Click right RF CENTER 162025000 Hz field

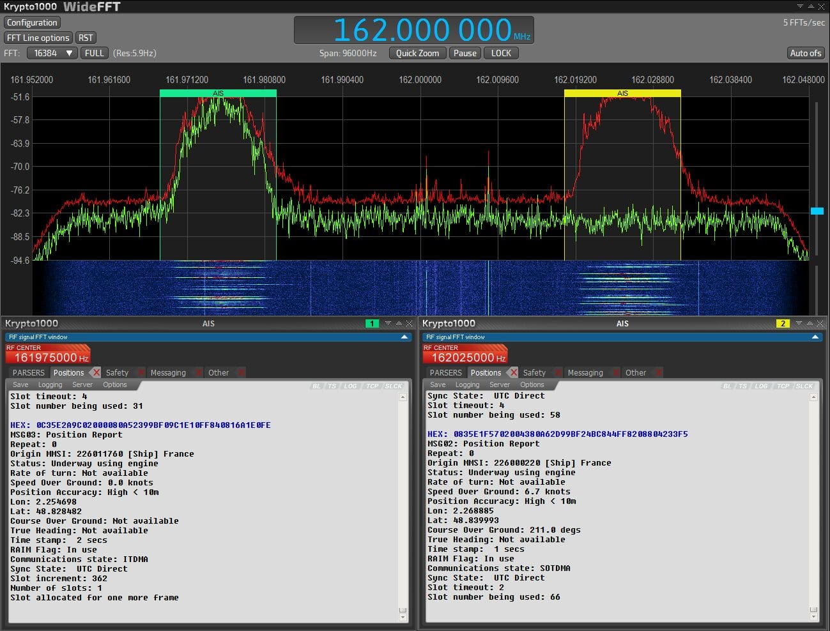click(465, 354)
